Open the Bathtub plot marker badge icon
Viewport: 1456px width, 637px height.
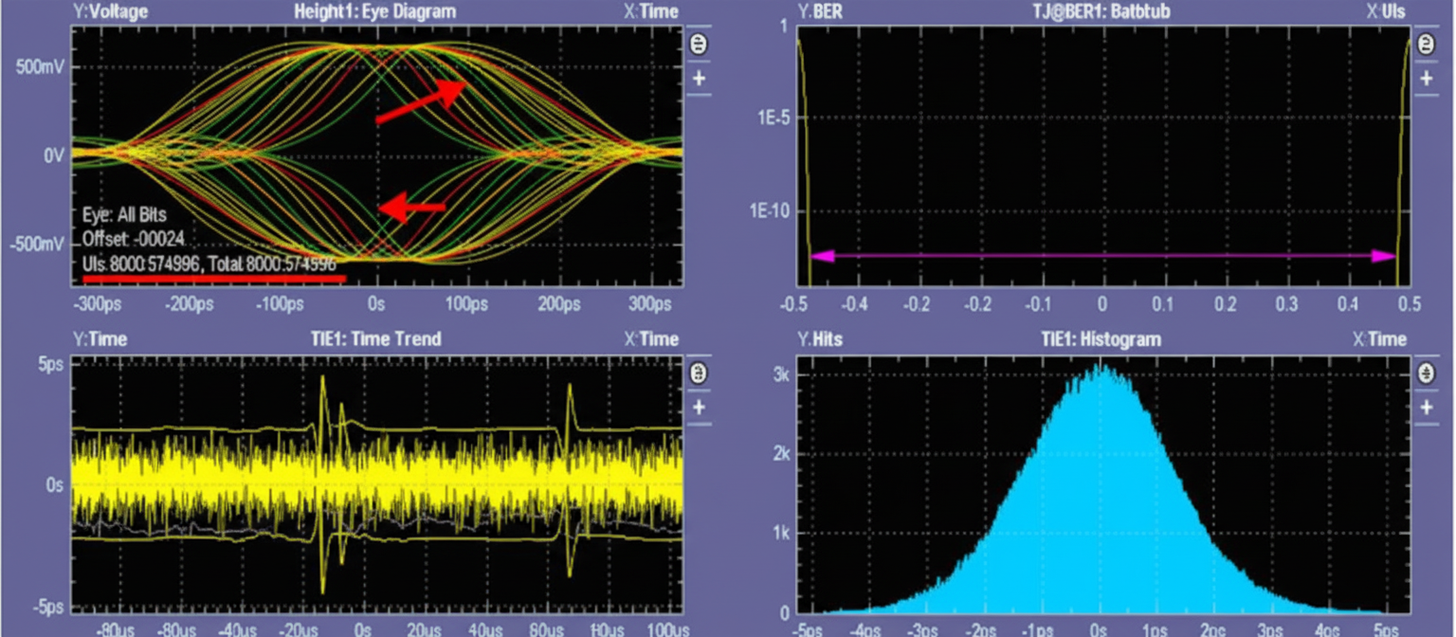click(x=1425, y=44)
